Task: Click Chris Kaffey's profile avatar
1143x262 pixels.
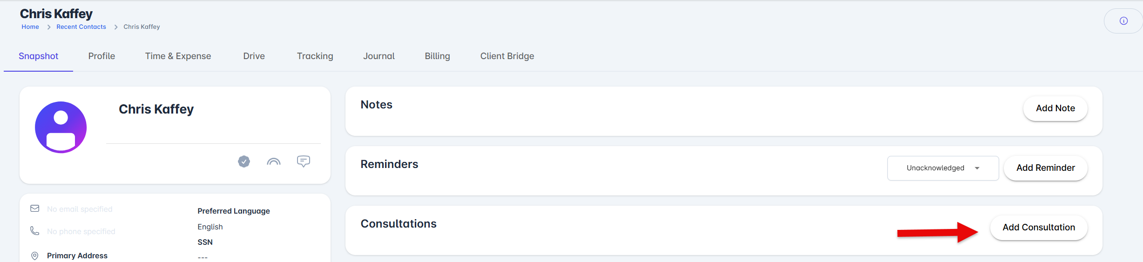Action: point(61,128)
